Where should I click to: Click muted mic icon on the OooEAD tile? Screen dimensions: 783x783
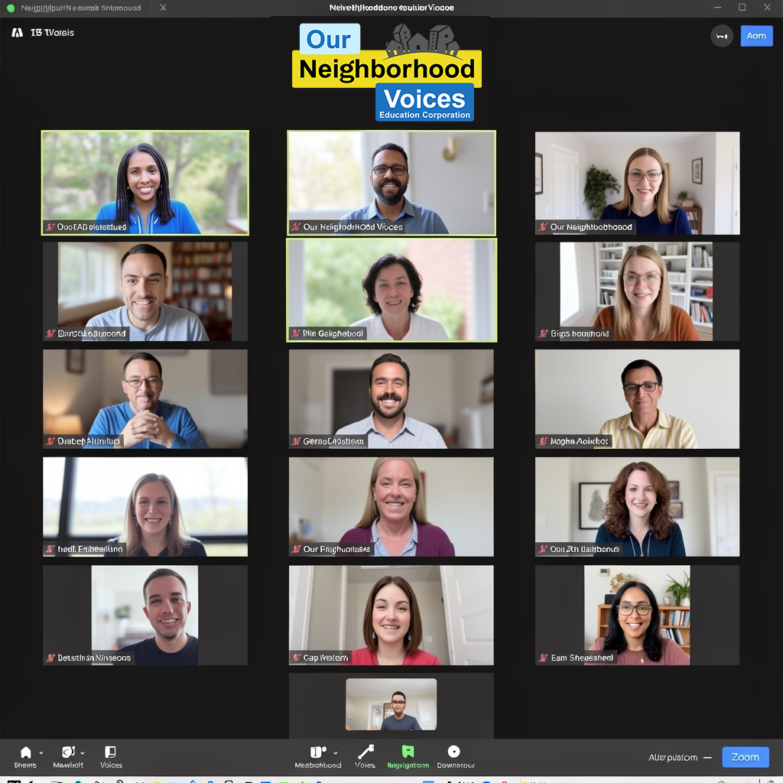click(50, 227)
